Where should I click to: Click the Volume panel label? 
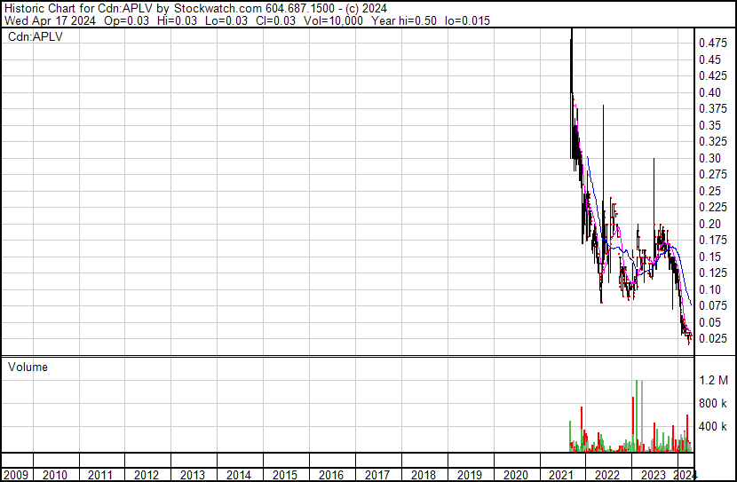pyautogui.click(x=28, y=367)
